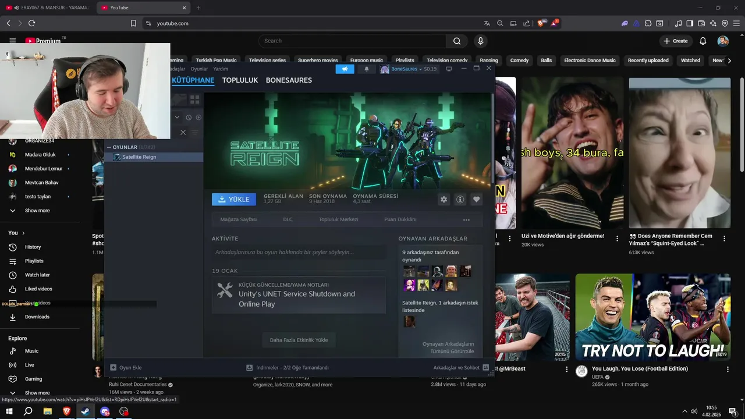Click Oynayan Arkadaşların Tümünü Görüntüle link
The width and height of the screenshot is (745, 419).
click(x=448, y=347)
